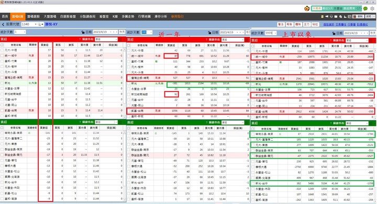377x204 pixels.
Task: Click the green news ticker banner at top
Action: tap(337, 8)
